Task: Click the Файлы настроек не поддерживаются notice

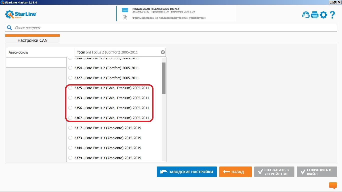Action: [x=169, y=18]
